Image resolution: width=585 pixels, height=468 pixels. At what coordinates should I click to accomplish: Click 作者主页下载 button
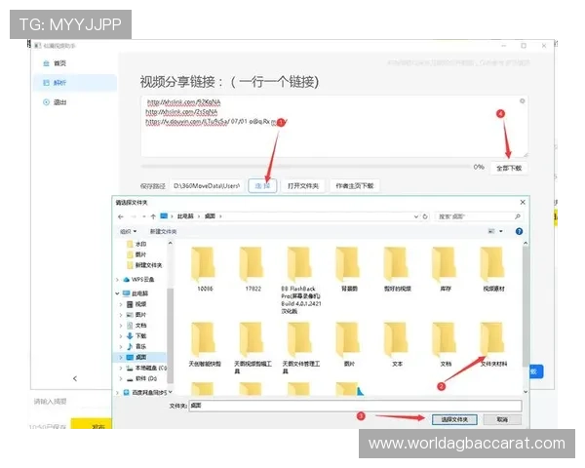tap(355, 186)
